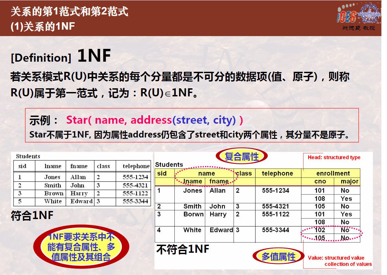387x275 pixels.
Task: Click the 多值属性 oval label
Action: pyautogui.click(x=279, y=256)
